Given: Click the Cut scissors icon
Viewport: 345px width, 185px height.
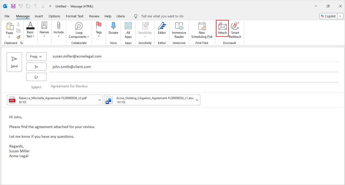Looking at the screenshot, I should 18,24.
